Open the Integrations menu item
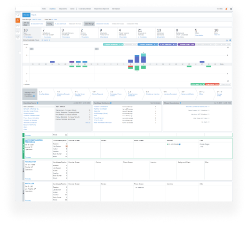This screenshot has width=248, height=225. click(x=63, y=9)
